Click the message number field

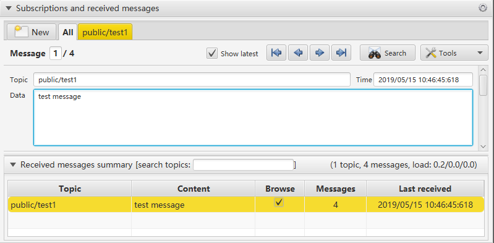56,53
